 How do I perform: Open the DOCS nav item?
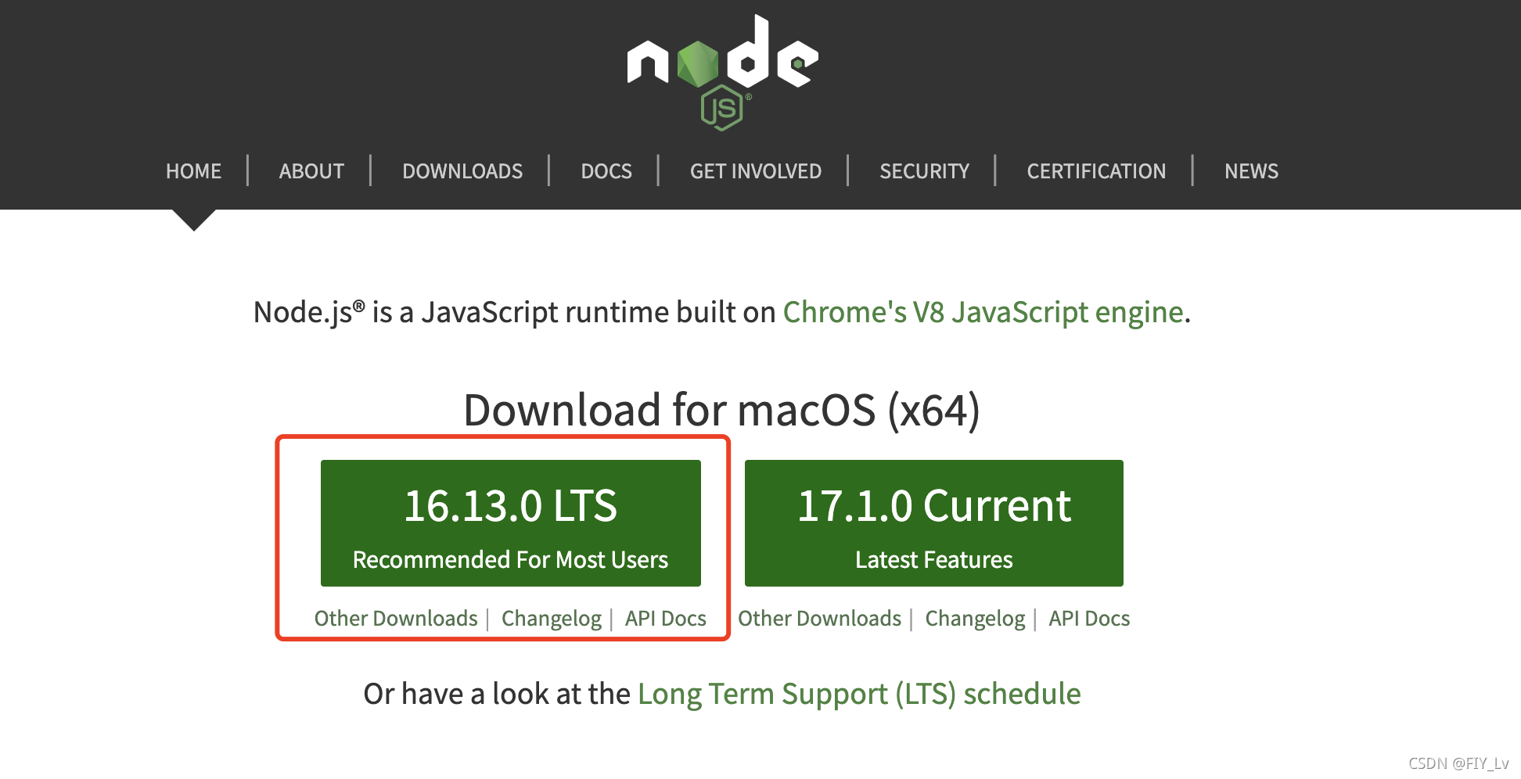point(606,171)
